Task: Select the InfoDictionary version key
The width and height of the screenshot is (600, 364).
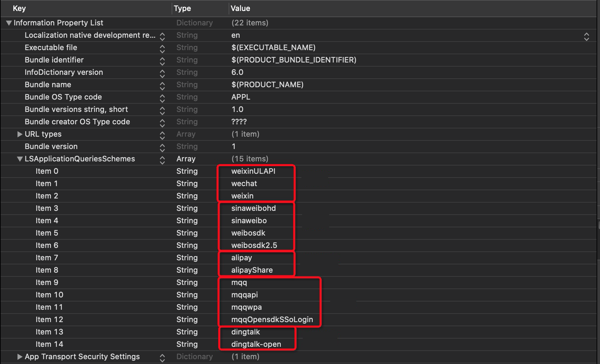Action: coord(64,72)
